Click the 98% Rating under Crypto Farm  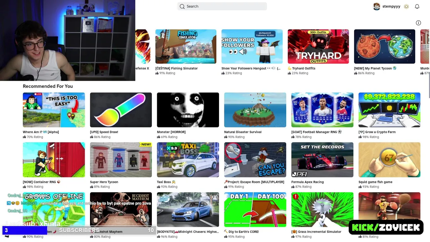pos(369,137)
